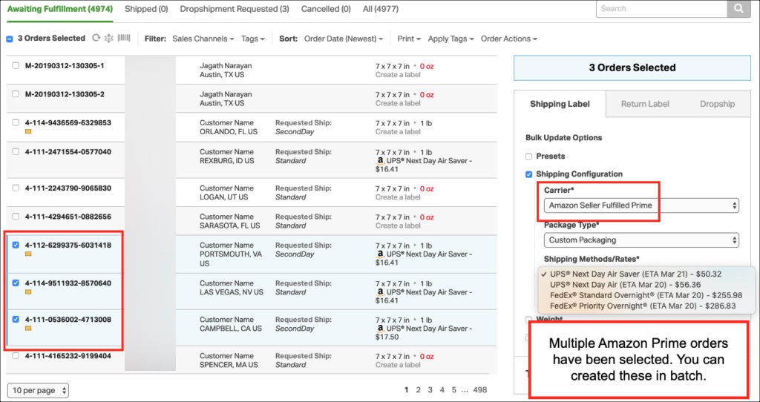Click the search magnifier button
Viewport: 760px width, 402px height.
click(x=738, y=8)
